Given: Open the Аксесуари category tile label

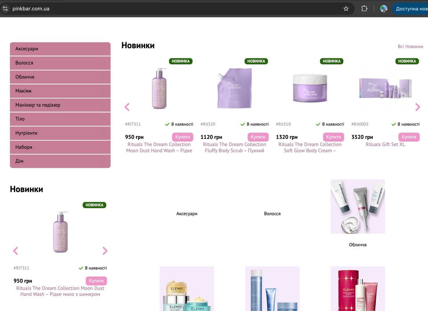Looking at the screenshot, I should click(187, 214).
